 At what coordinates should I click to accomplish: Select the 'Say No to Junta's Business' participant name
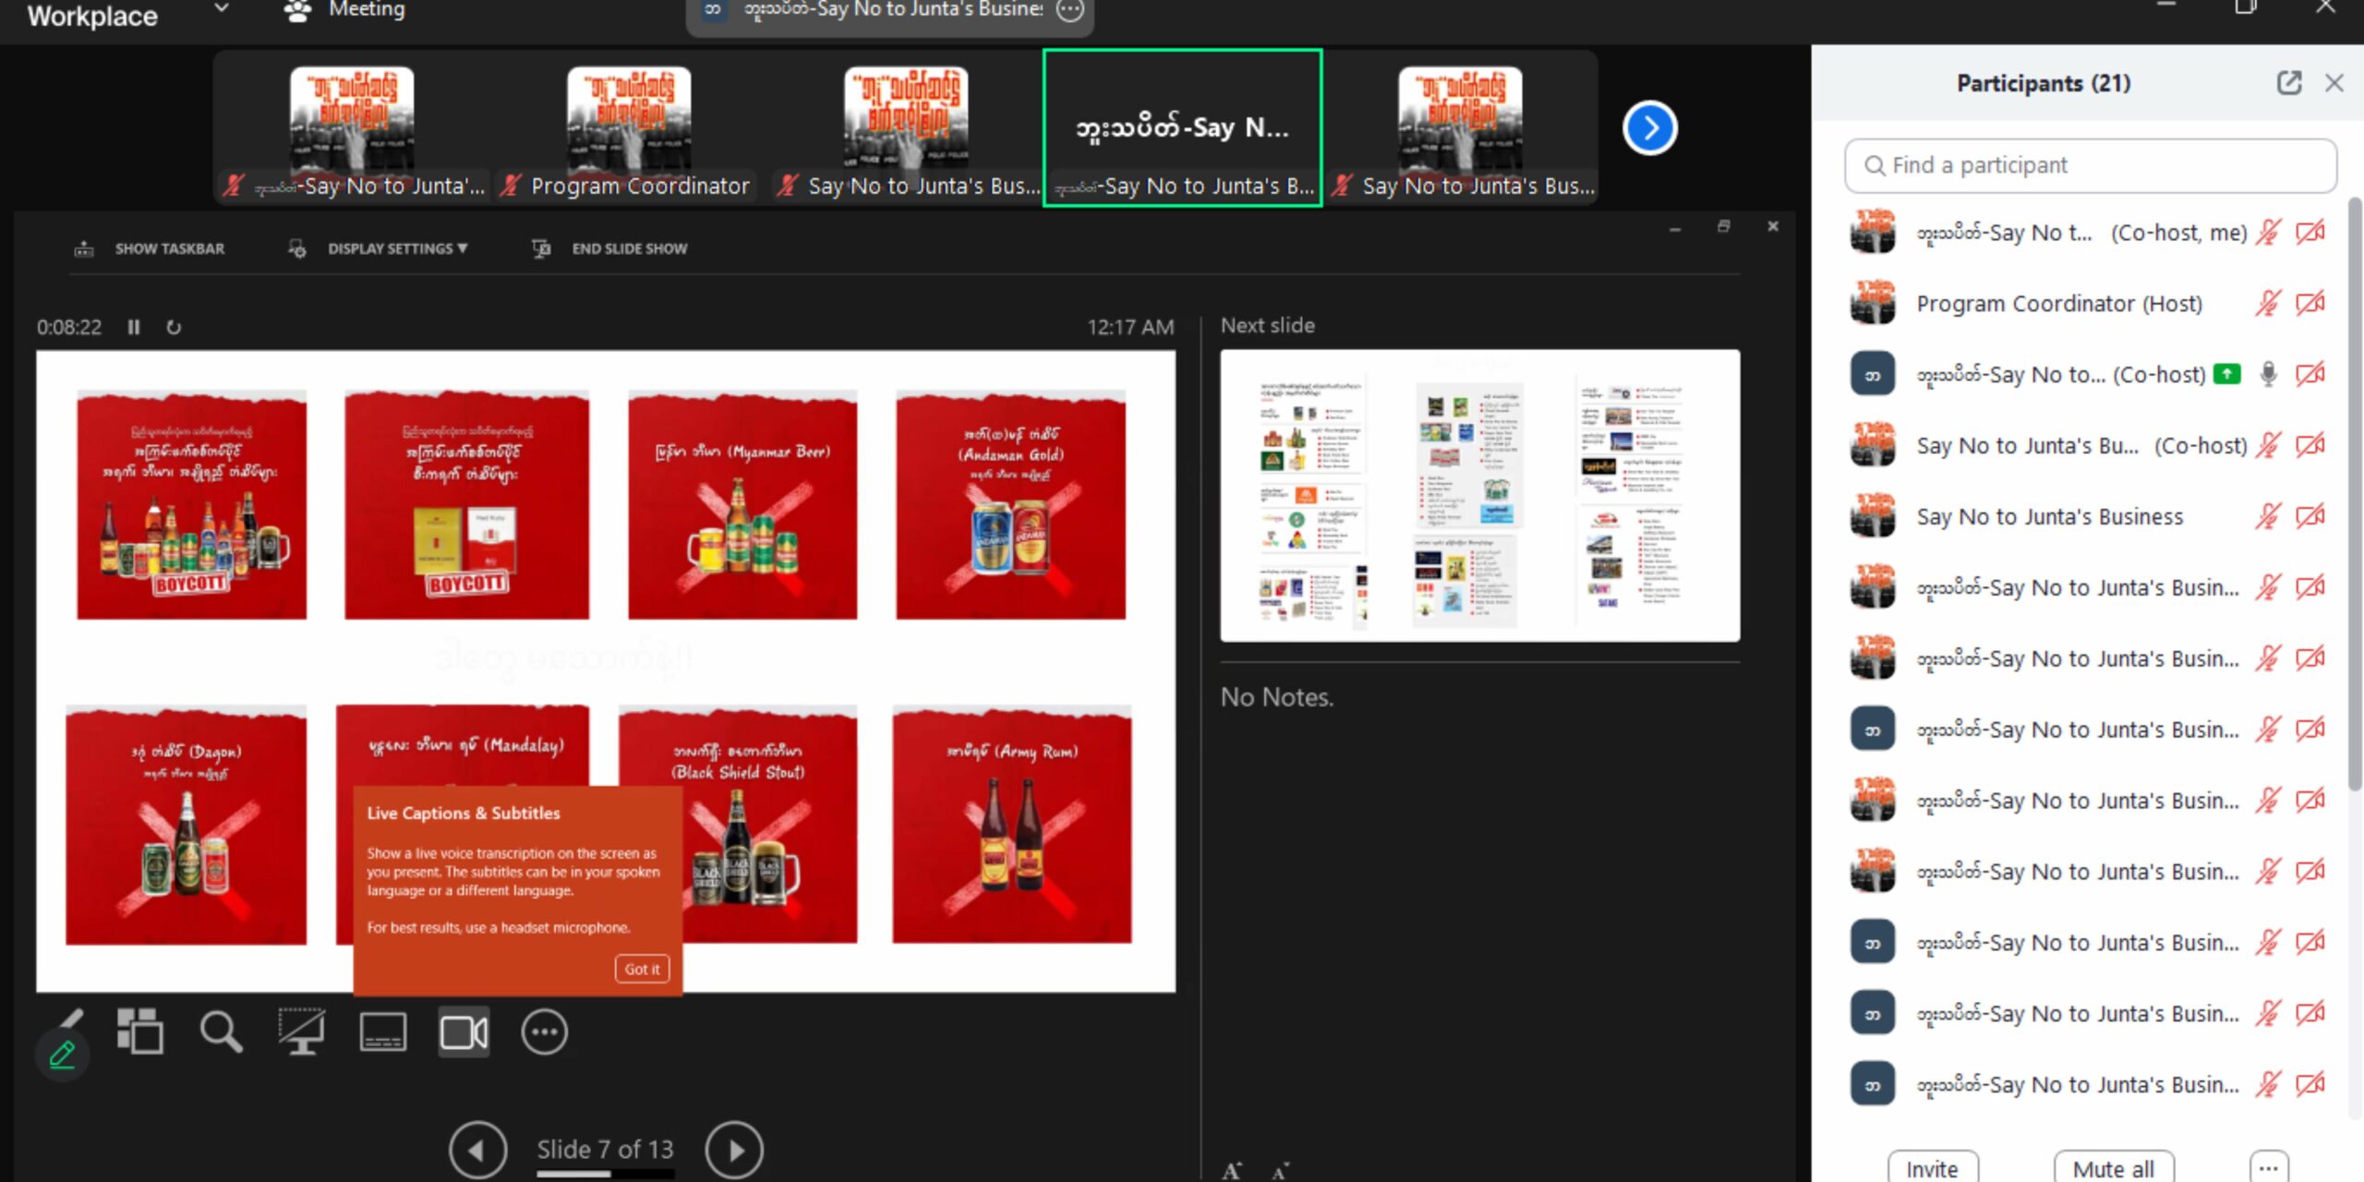2050,516
